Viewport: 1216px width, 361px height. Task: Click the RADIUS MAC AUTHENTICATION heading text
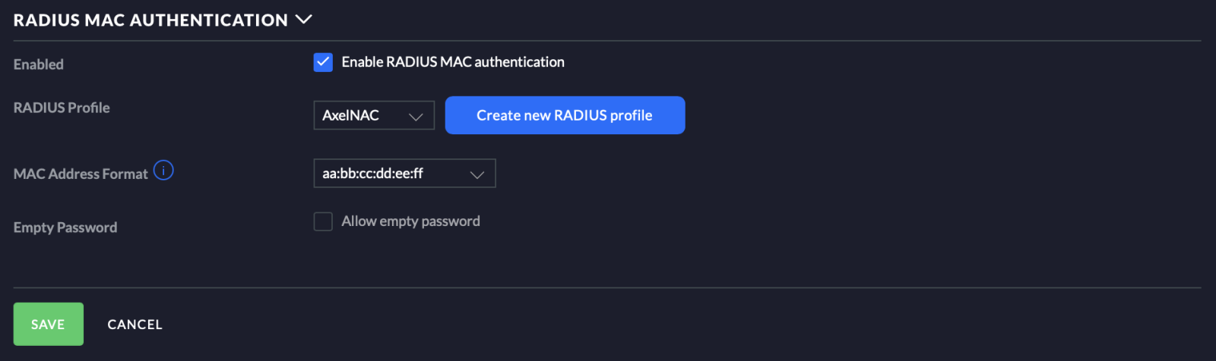[150, 20]
